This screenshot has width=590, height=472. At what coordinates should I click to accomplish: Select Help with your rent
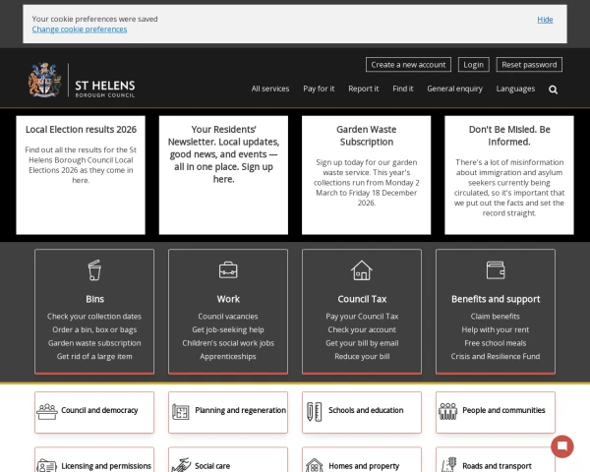click(x=496, y=329)
